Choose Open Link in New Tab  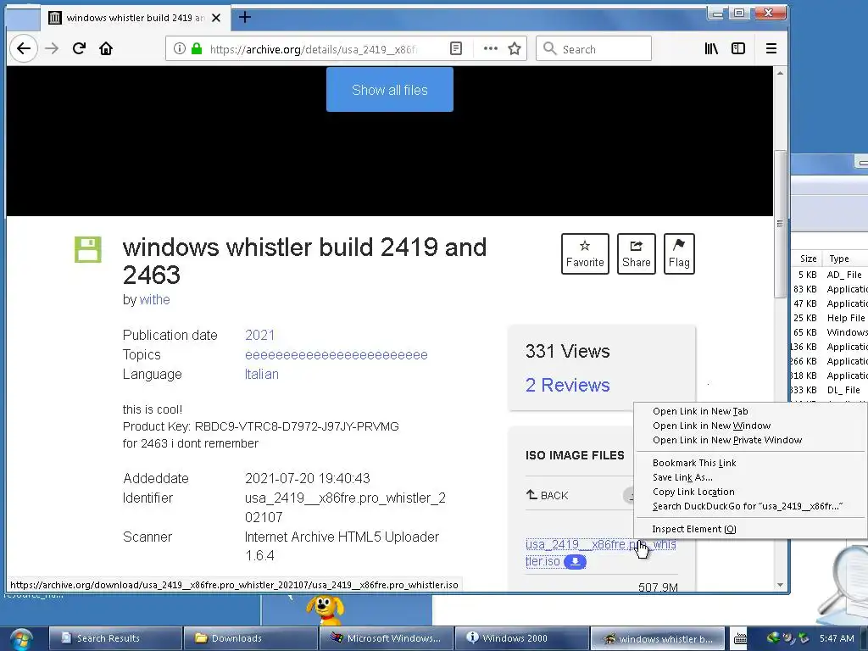[699, 411]
